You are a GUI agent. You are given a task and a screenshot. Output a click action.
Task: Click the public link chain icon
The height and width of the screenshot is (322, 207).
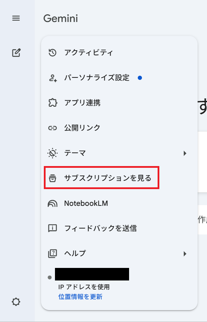[x=52, y=128]
